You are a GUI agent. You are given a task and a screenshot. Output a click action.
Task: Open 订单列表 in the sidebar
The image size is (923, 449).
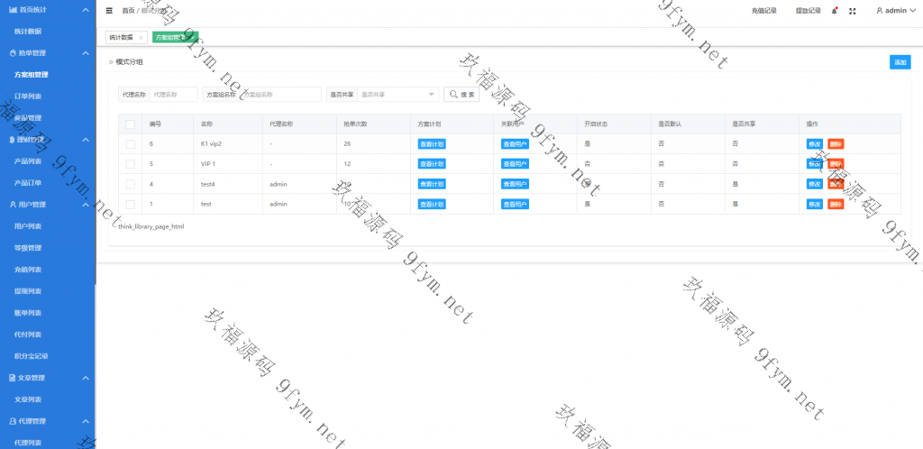[x=28, y=96]
